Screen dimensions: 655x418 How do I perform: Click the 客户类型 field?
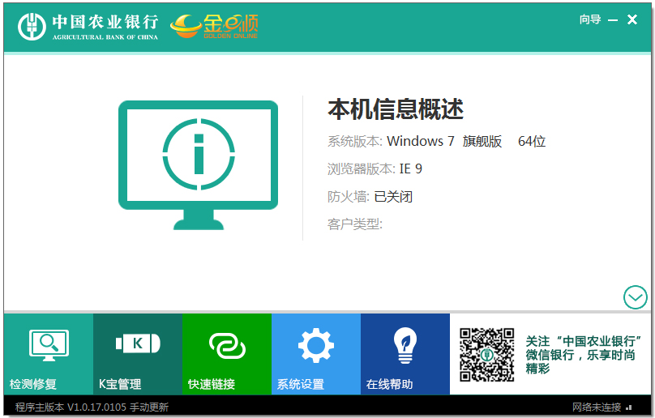tap(354, 224)
